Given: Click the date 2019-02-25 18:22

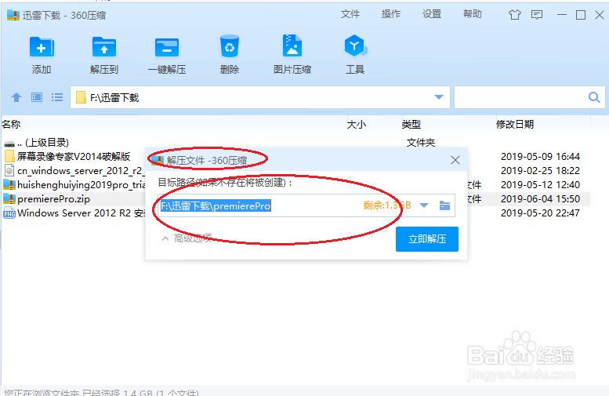Looking at the screenshot, I should [x=540, y=170].
